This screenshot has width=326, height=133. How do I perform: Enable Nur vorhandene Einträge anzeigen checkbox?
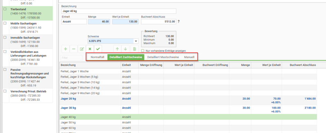point(143,51)
